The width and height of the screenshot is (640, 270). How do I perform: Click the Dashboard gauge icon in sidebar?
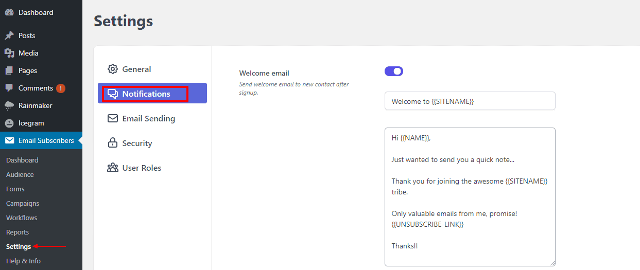(x=9, y=12)
